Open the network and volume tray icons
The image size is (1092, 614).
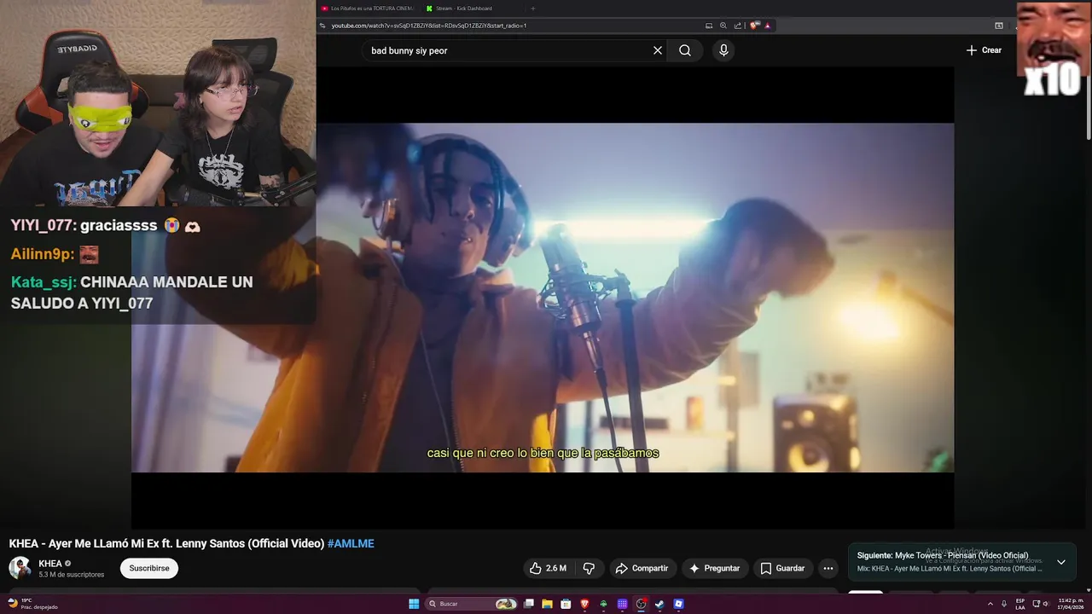click(x=1041, y=604)
